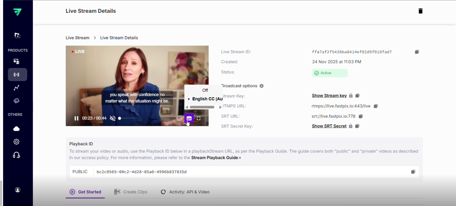Expand Show Stream key
The width and height of the screenshot is (456, 206).
329,95
